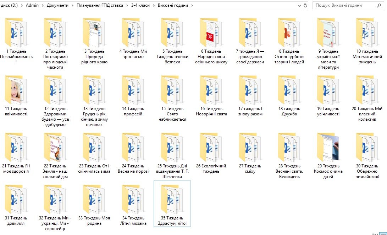Expand the chevron after "3-4 класи" in the breadcrumb
387x235 pixels.
coord(153,6)
